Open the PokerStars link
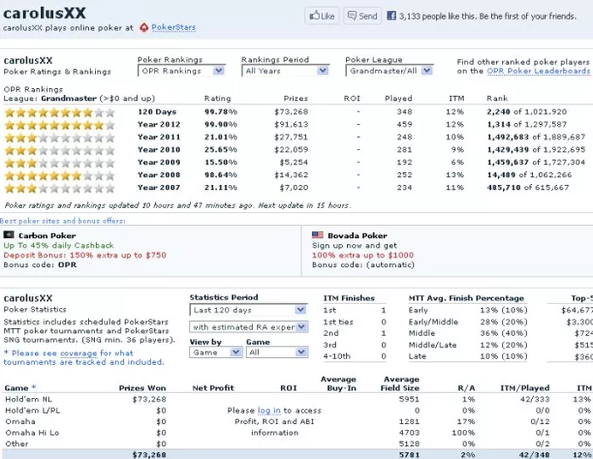593x459 pixels. click(174, 28)
